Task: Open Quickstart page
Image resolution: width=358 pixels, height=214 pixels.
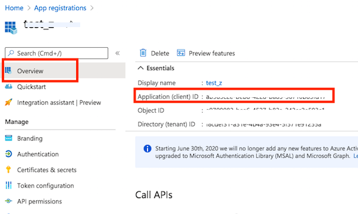Action: point(31,87)
